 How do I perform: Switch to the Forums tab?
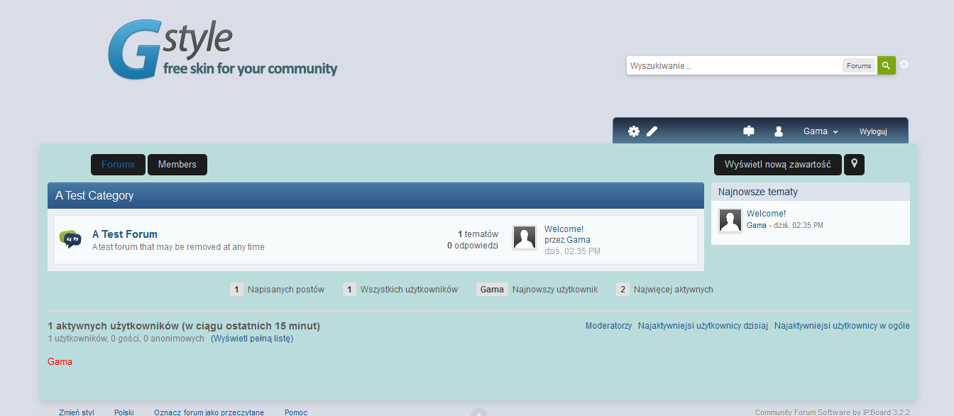tap(118, 165)
